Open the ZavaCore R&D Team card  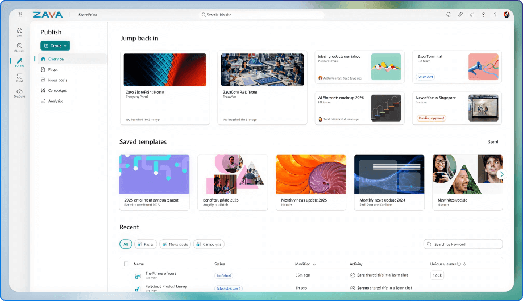pyautogui.click(x=262, y=87)
